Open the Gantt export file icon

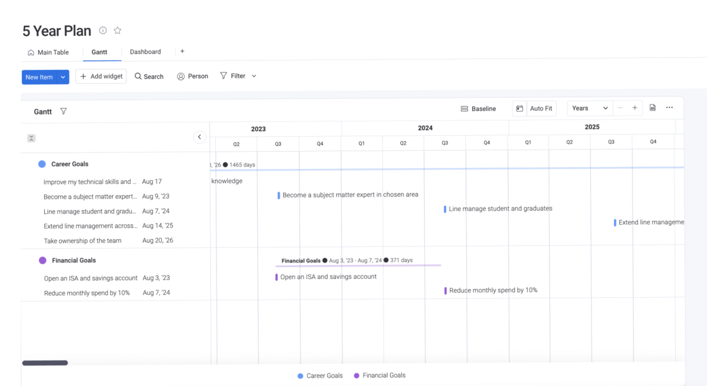coord(652,108)
